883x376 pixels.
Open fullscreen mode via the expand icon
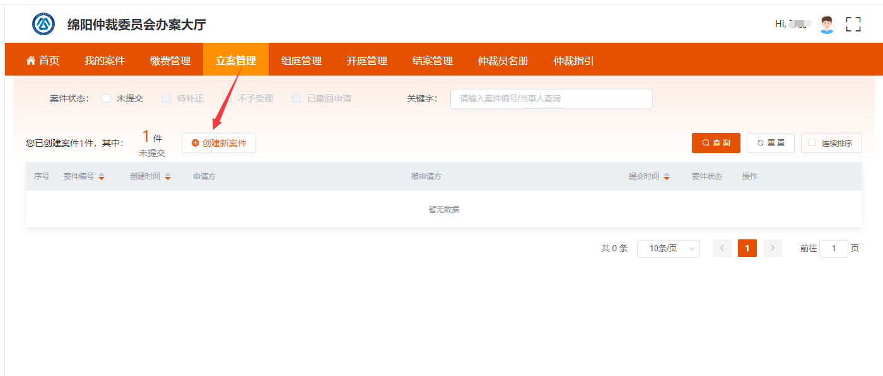[x=853, y=24]
